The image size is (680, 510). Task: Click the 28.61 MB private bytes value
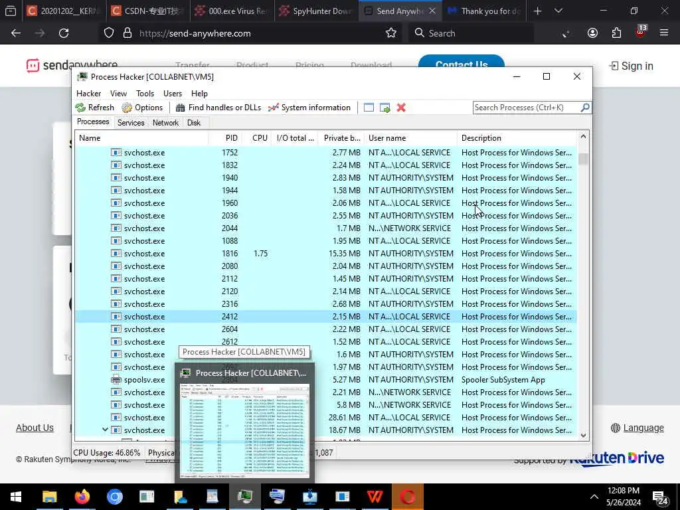[345, 418]
